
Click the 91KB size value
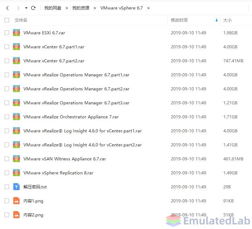[x=228, y=201]
